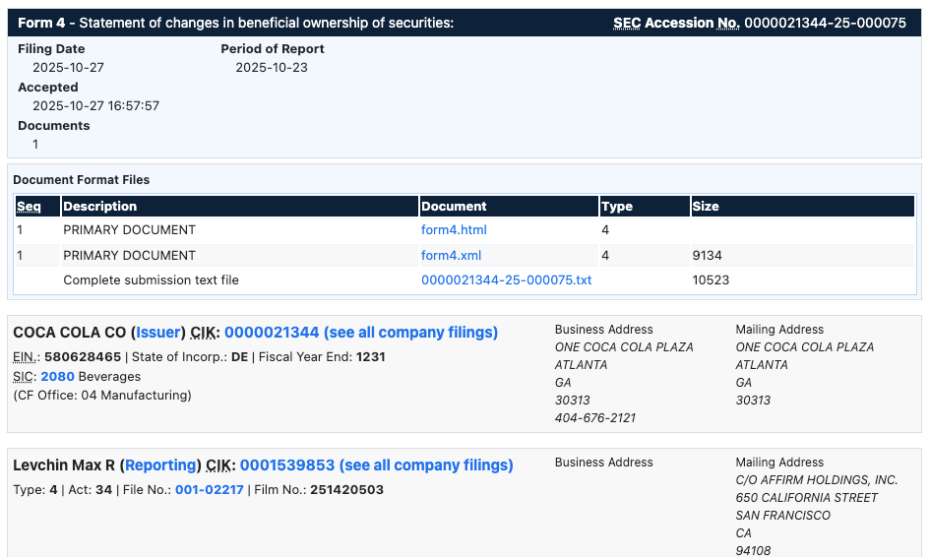Click the Period of Report date 2025-10-23
This screenshot has height=557, width=930.
point(272,68)
